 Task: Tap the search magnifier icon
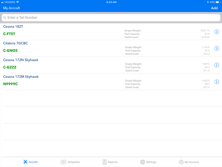pos(5,18)
